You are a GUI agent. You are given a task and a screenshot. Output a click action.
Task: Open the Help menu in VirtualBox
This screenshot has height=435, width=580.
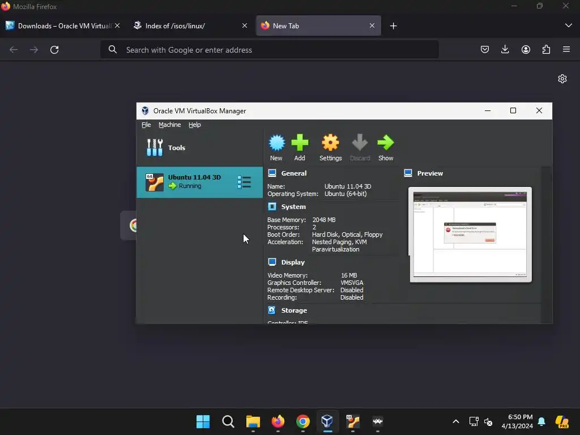195,125
